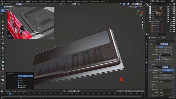Open the Width Type dropdown
Viewport: 176px width, 99px height.
[166, 73]
